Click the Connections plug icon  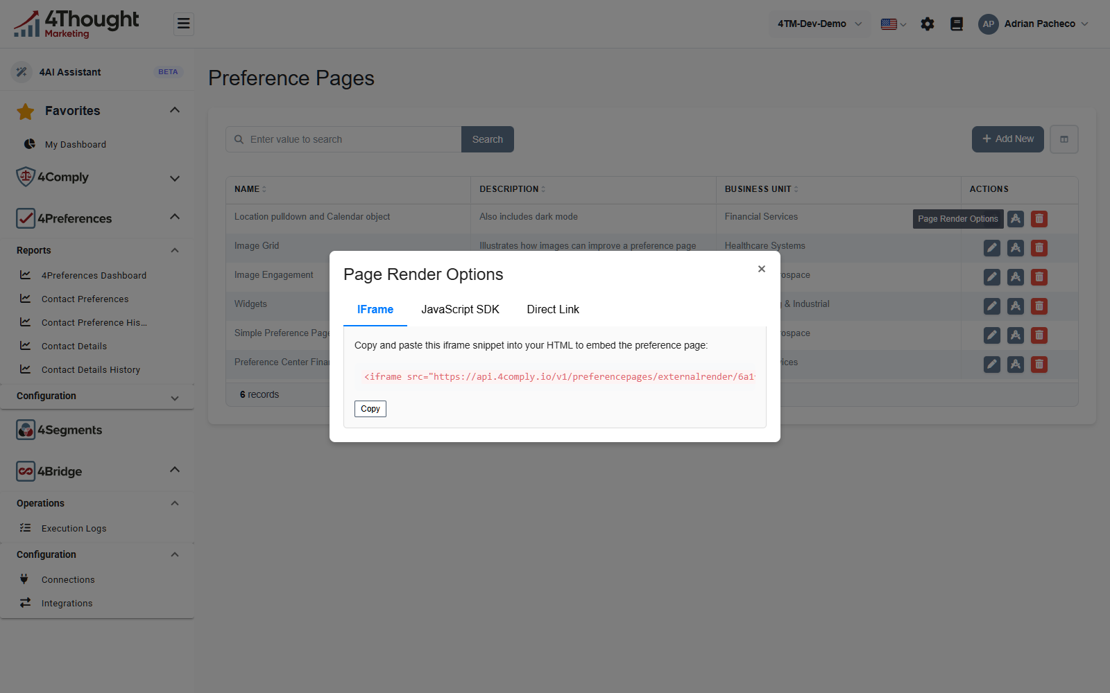pyautogui.click(x=24, y=579)
